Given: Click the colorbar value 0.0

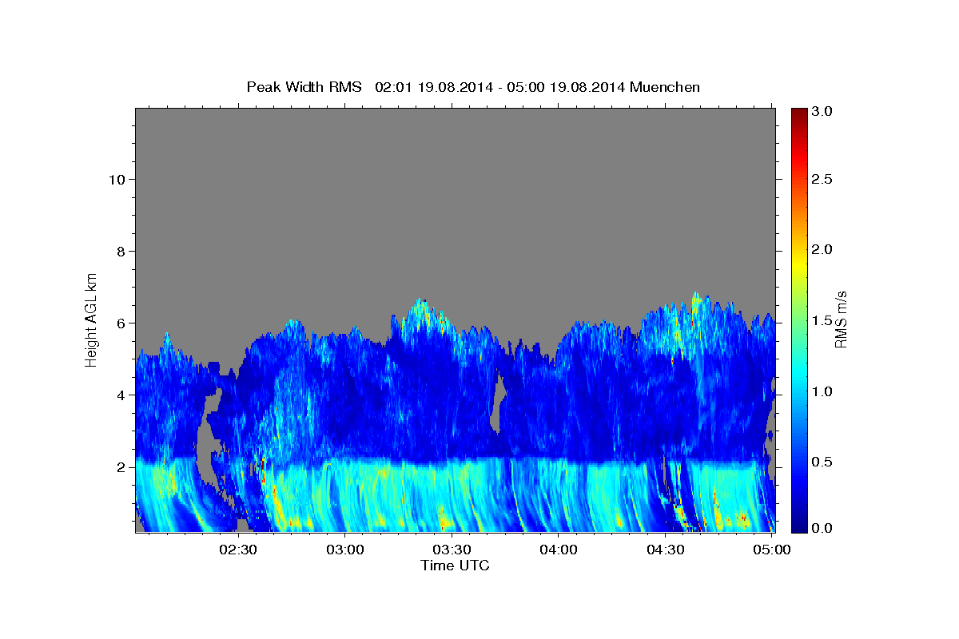Looking at the screenshot, I should (x=823, y=528).
